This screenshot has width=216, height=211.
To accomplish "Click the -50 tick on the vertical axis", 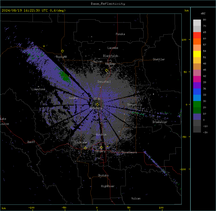I will (184, 137).
